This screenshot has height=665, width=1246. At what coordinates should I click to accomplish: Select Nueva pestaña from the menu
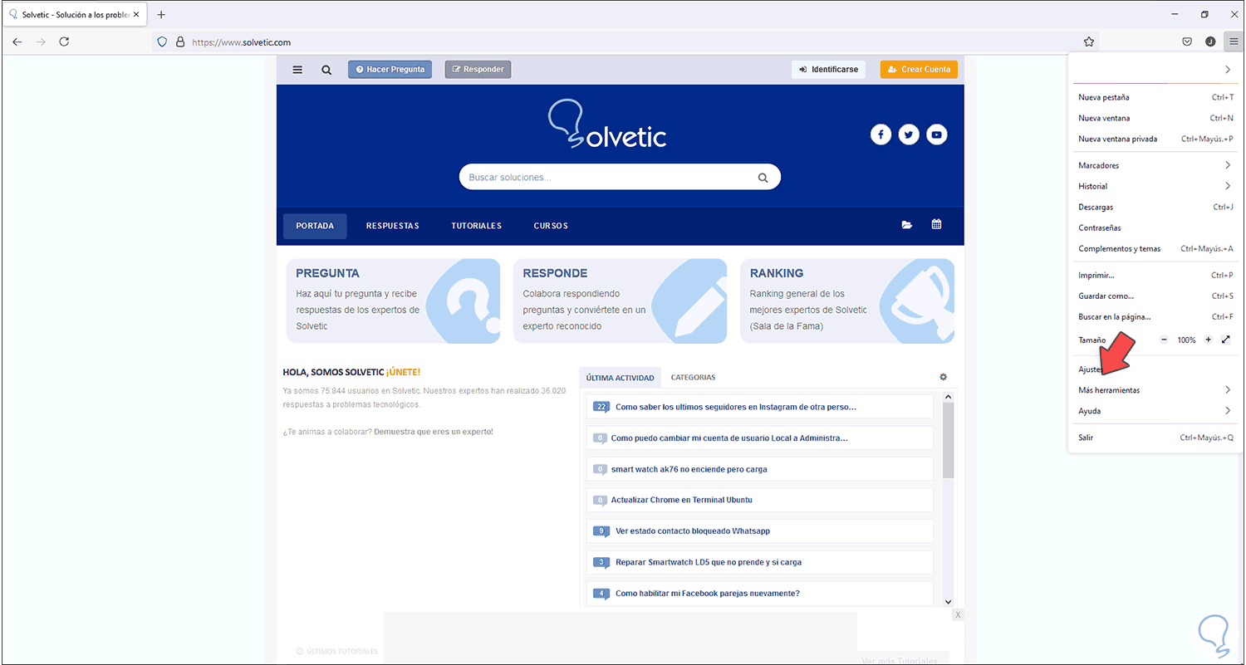1155,97
